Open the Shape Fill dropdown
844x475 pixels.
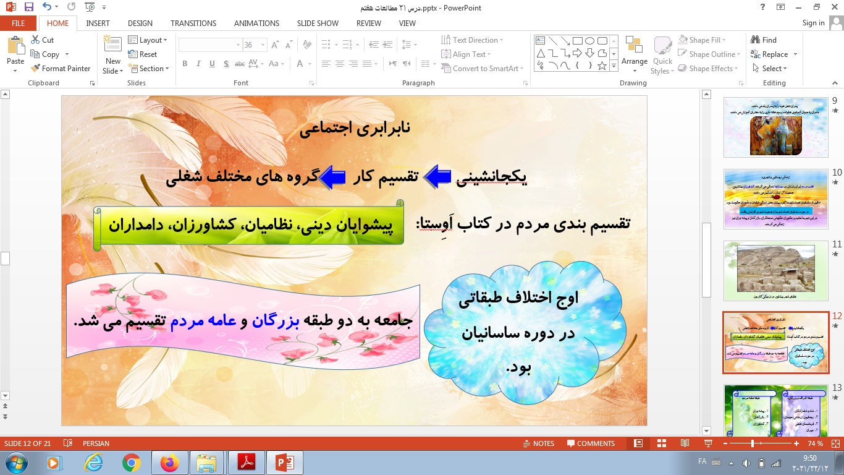click(705, 40)
